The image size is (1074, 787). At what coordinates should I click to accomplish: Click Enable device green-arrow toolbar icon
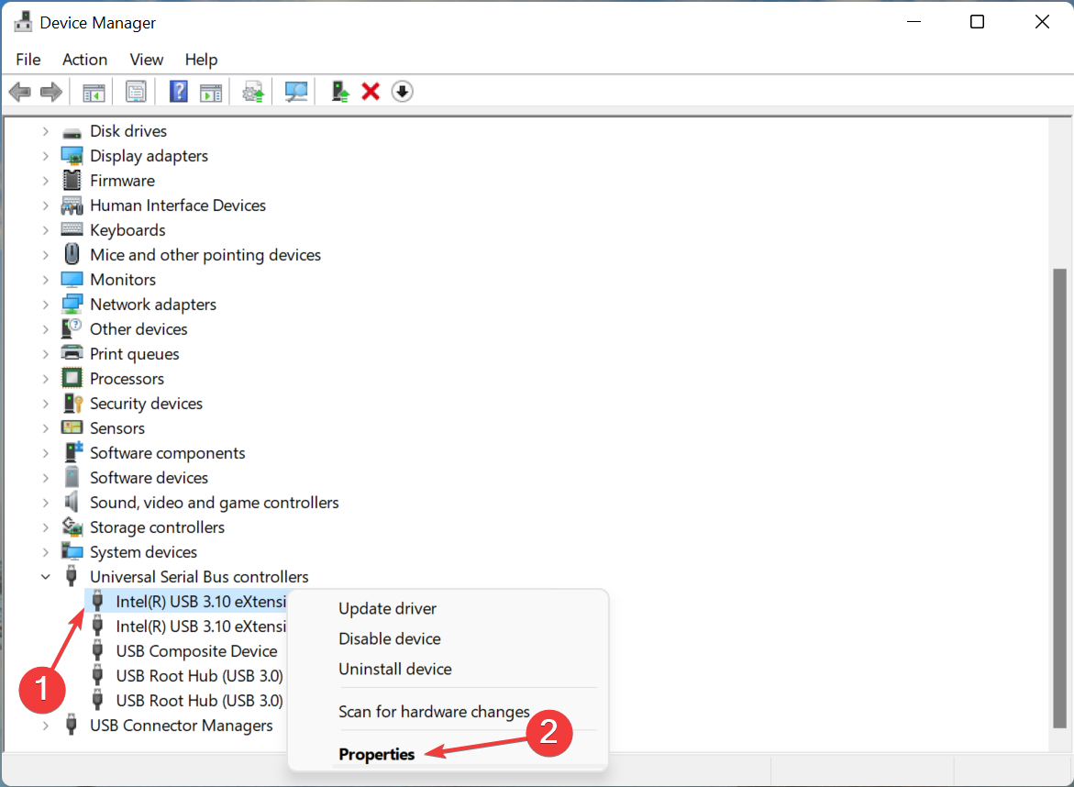click(x=339, y=92)
